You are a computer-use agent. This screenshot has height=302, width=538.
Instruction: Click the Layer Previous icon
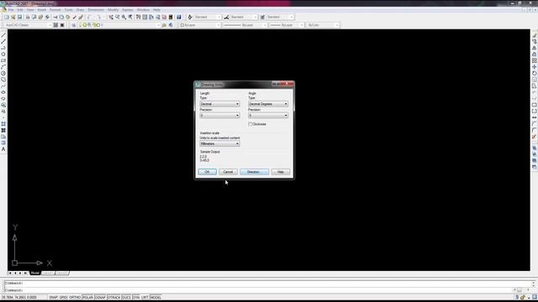[171, 25]
